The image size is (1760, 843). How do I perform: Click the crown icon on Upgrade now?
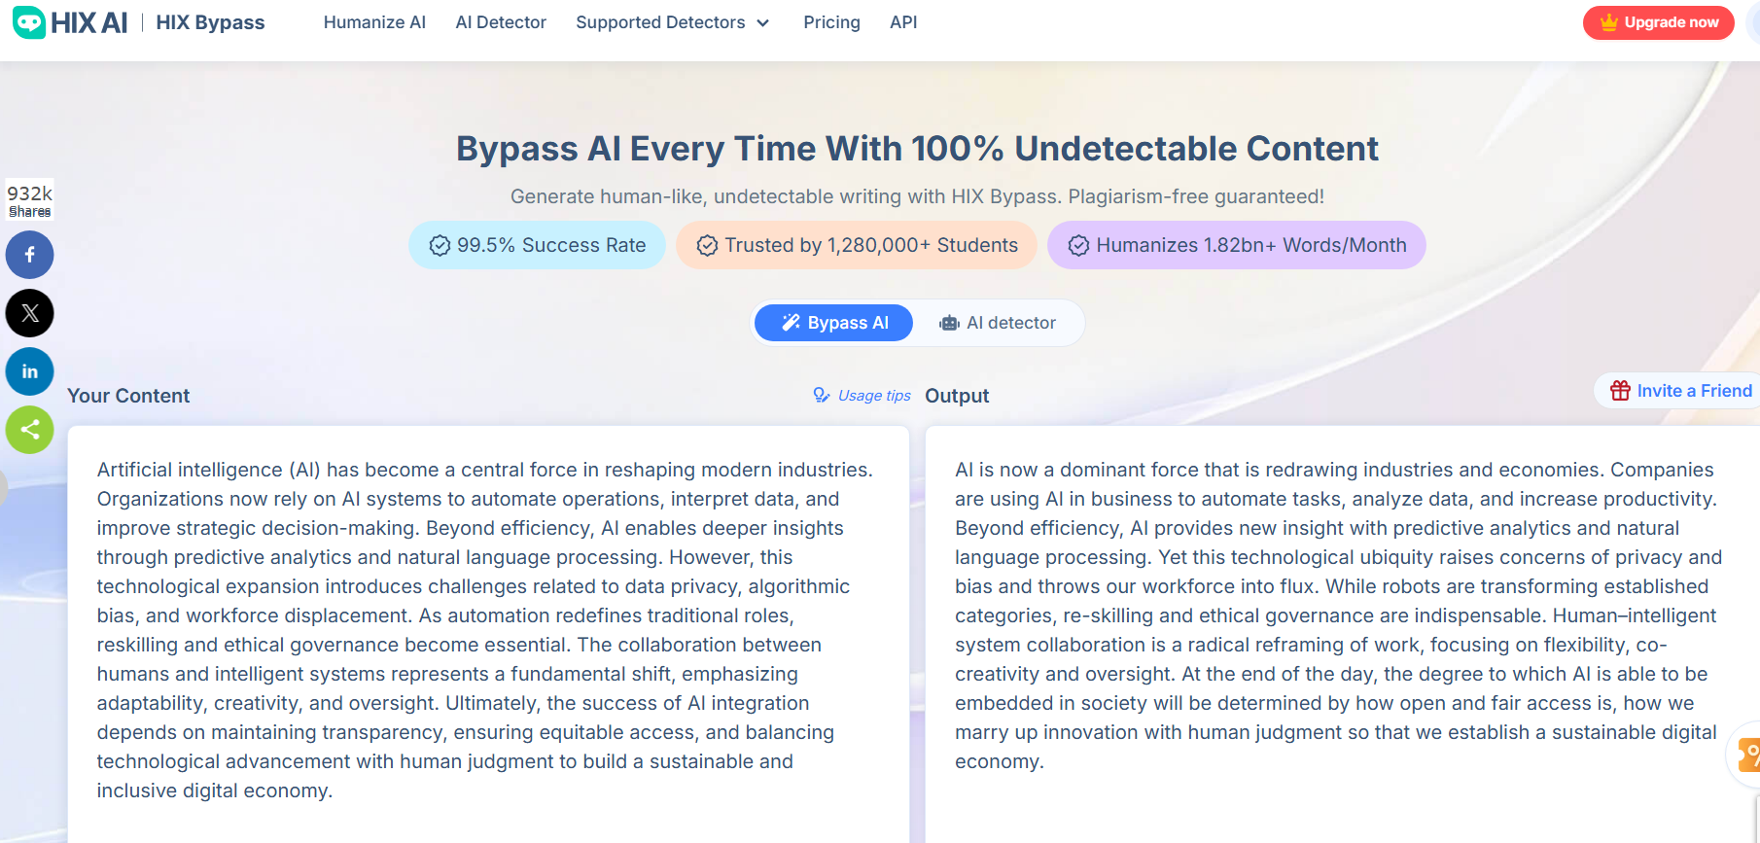(x=1609, y=22)
